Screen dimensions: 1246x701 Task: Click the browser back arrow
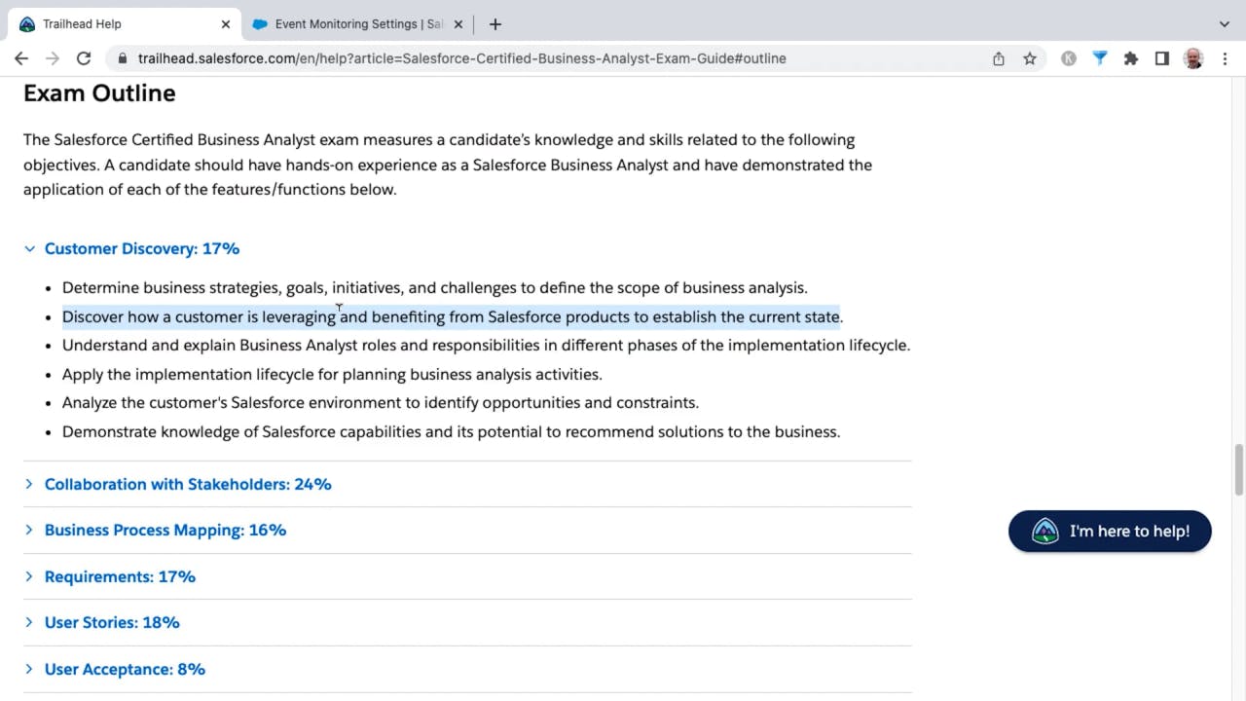pos(21,58)
